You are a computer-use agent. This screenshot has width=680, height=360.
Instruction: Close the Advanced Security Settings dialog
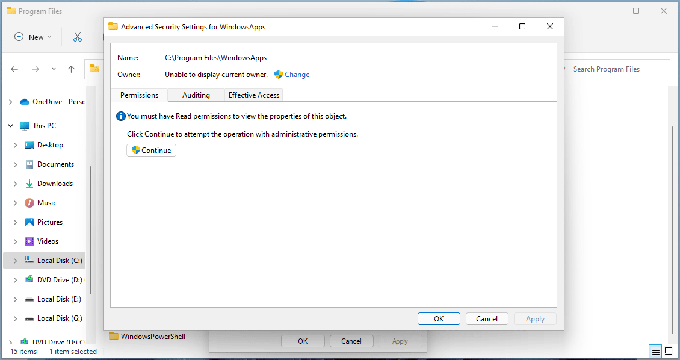pos(550,26)
